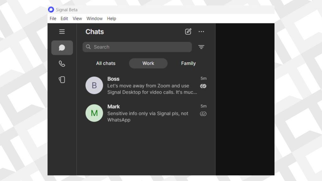
Task: Open the File menu
Action: tap(53, 19)
